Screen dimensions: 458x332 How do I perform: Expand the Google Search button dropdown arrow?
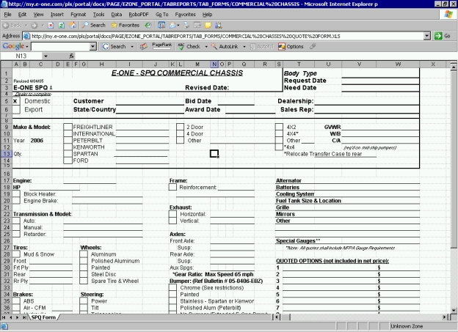pyautogui.click(x=132, y=46)
